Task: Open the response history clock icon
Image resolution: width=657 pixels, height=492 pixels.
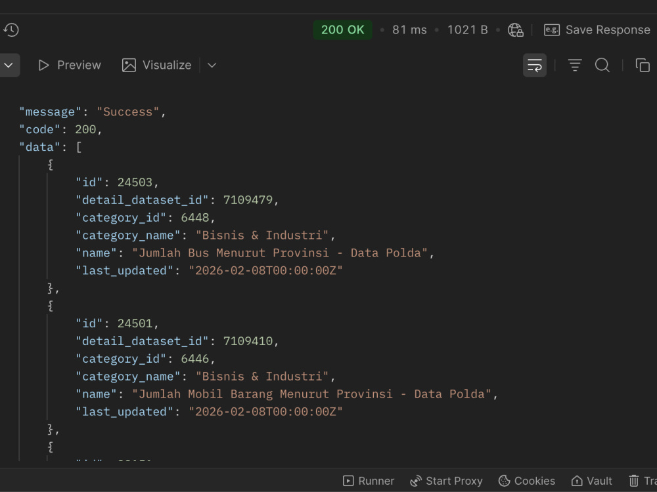Action: [11, 30]
